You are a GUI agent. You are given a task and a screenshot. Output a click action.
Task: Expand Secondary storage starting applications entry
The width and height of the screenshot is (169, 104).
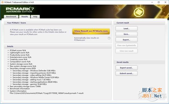tap(11, 82)
